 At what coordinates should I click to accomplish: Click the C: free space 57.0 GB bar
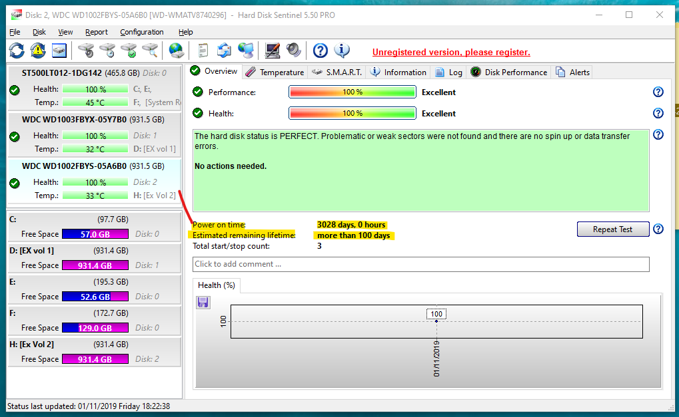click(95, 234)
